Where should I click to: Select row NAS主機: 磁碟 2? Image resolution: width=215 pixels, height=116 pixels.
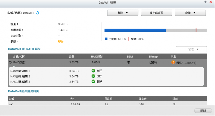click(106, 76)
